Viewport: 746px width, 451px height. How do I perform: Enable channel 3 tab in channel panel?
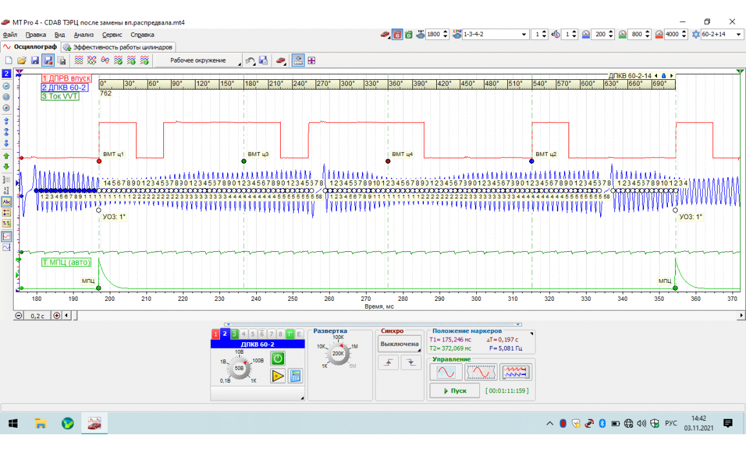tap(234, 334)
